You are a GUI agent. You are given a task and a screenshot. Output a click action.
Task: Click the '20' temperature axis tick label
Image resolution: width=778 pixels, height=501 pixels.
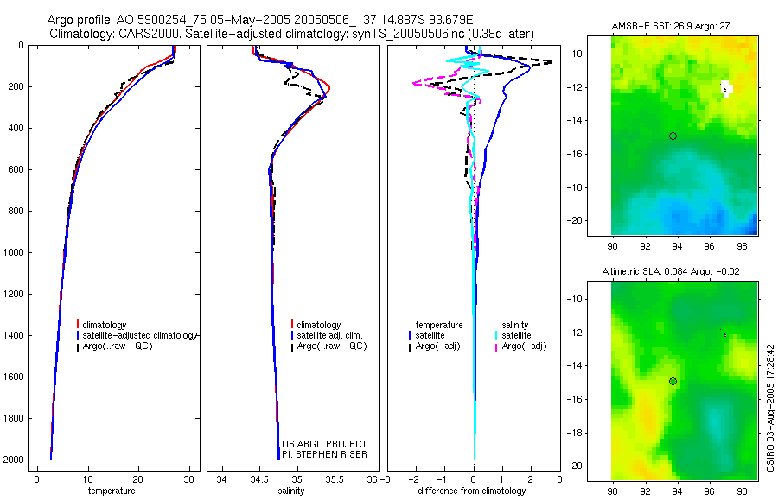coord(138,479)
